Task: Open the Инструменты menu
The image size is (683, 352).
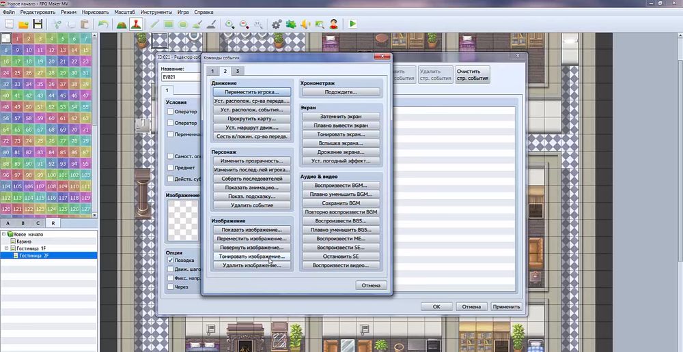Action: pos(156,12)
